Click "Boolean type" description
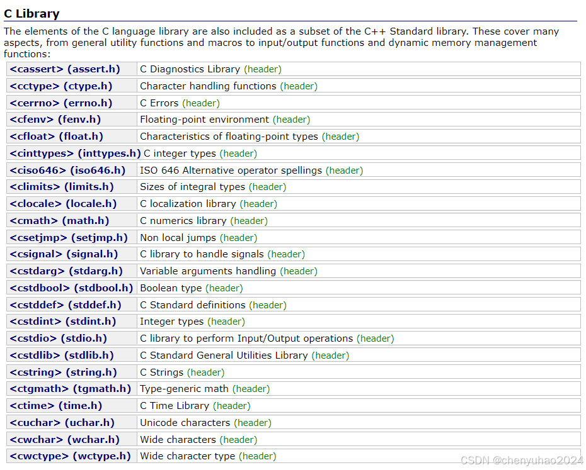 click(171, 288)
